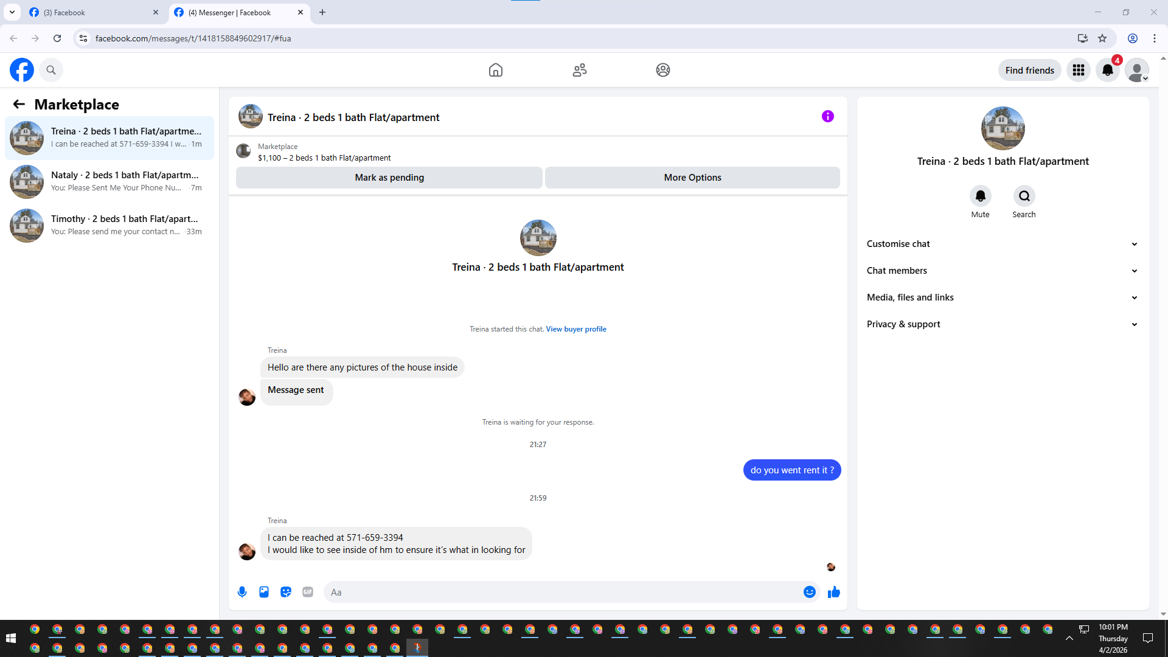
Task: Click the taskbar clock showing 10:01 PM
Action: point(1113,638)
